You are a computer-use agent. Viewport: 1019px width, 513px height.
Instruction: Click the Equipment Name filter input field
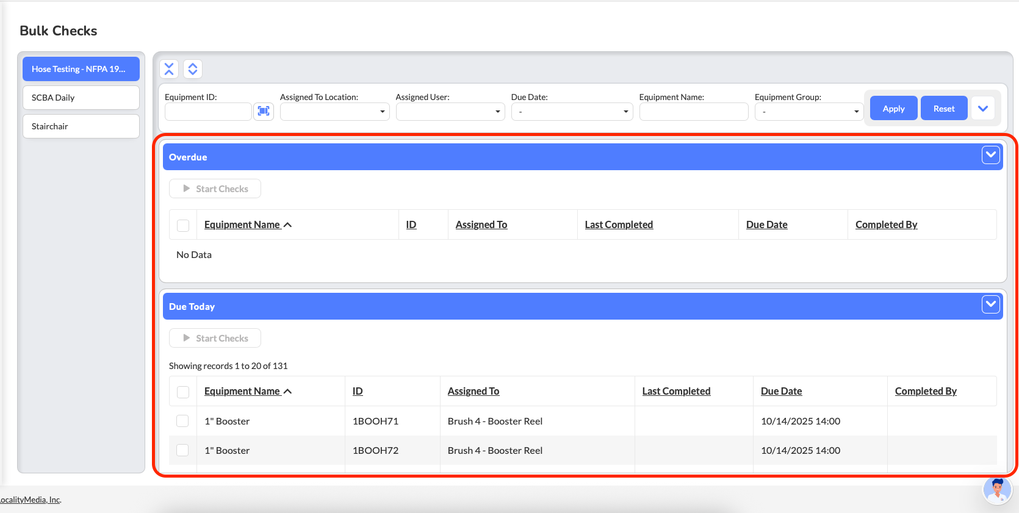point(693,112)
